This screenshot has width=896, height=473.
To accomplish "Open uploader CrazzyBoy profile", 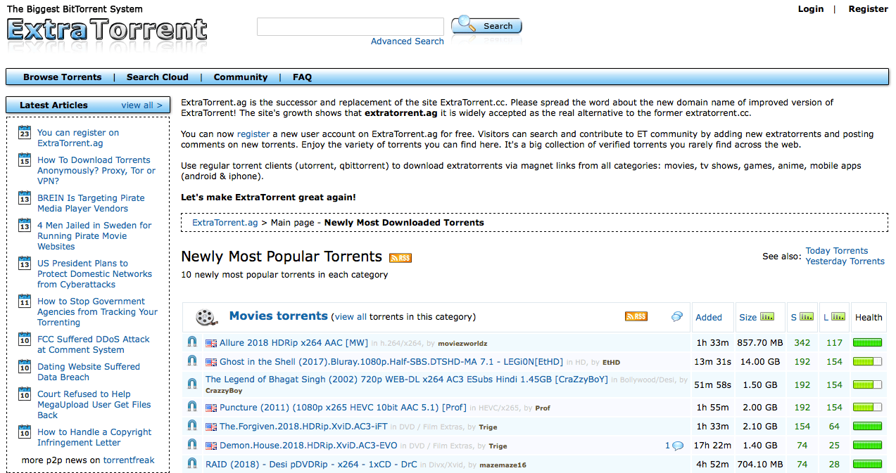I will 224,391.
